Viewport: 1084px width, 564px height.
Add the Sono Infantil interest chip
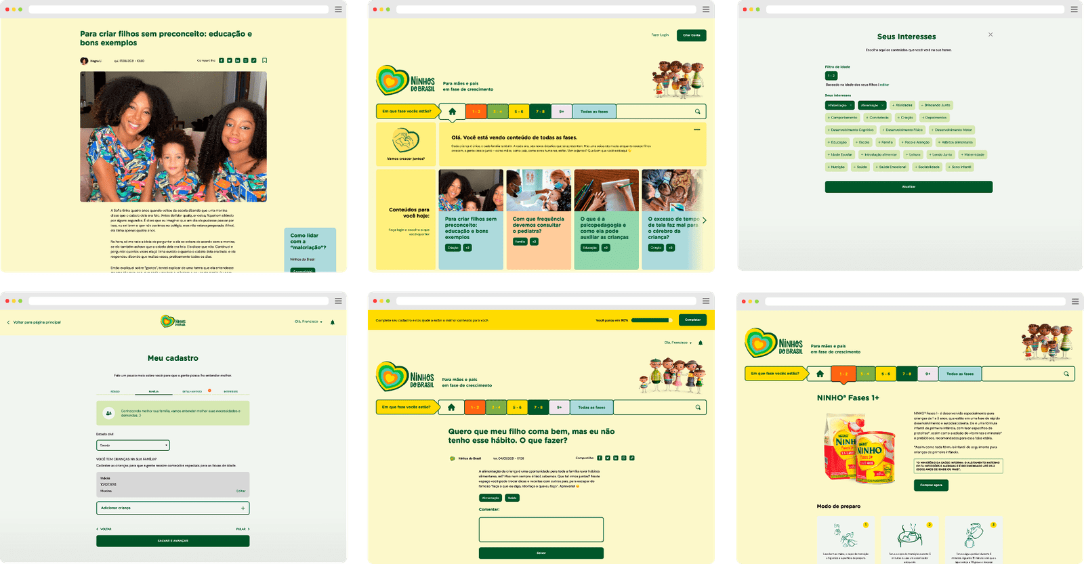click(959, 167)
